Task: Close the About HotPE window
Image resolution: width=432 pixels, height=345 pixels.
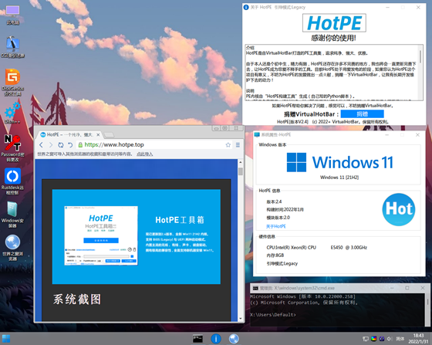Action: (x=418, y=8)
